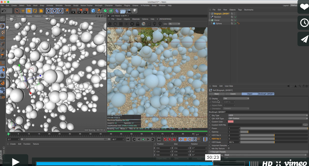
Task: Open the spline pen tool
Action: [99, 11]
